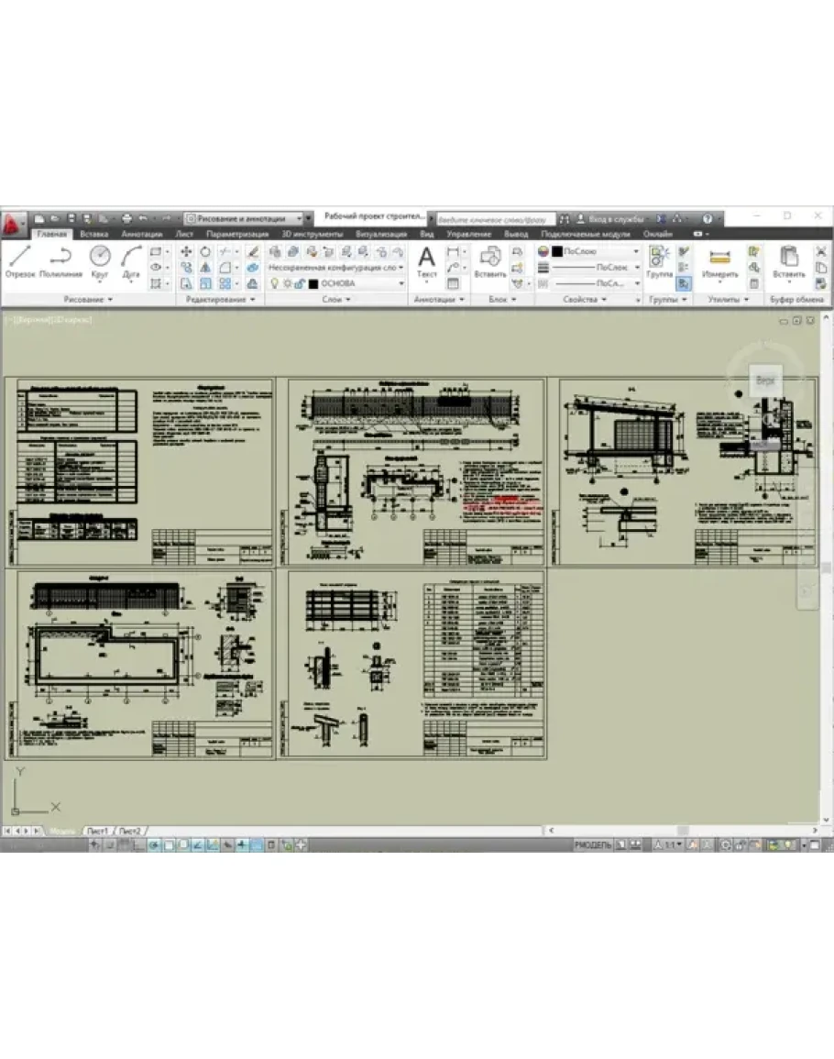Pick the Дуга arc tool
Screen dimensions: 834x1059
pyautogui.click(x=131, y=260)
